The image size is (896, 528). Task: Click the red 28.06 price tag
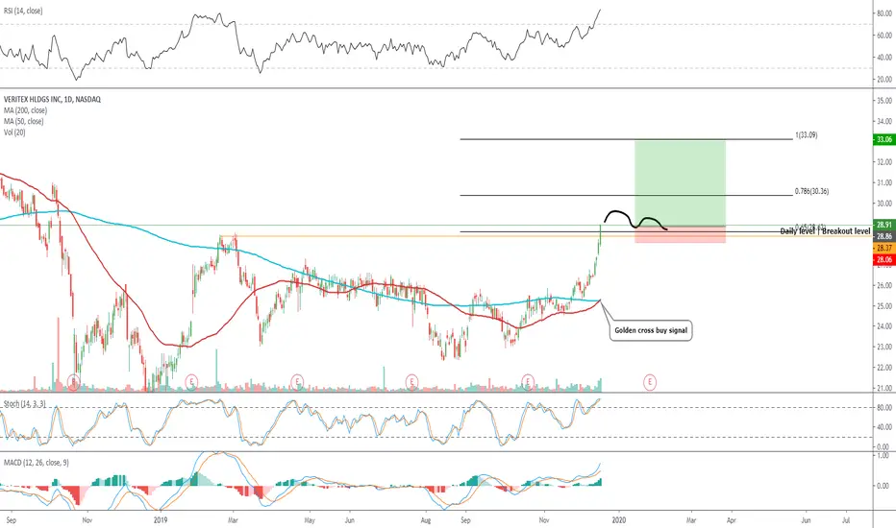point(884,260)
